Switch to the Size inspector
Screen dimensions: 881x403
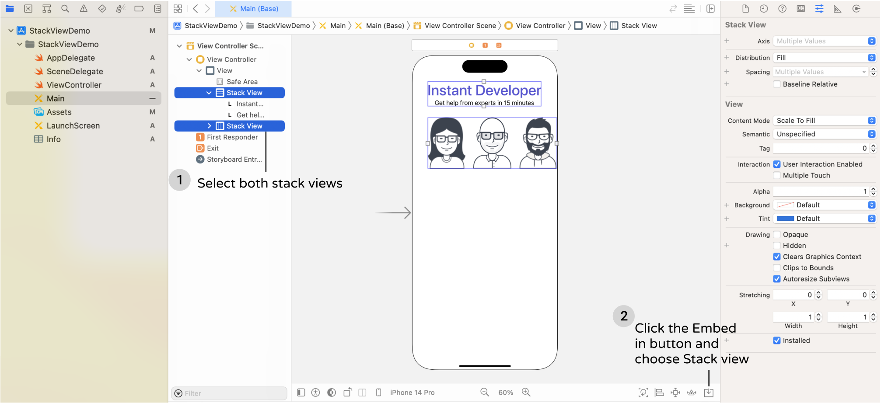tap(838, 8)
